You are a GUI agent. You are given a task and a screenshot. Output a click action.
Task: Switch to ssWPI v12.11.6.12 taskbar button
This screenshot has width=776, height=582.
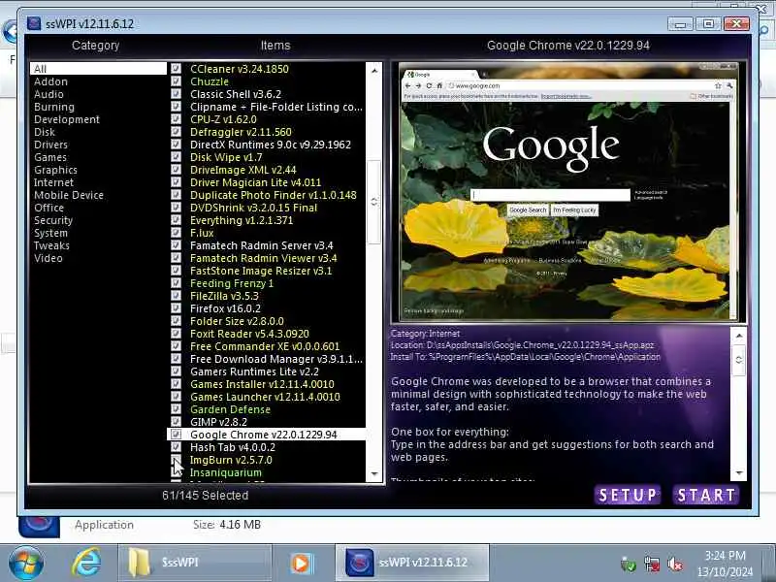(412, 563)
